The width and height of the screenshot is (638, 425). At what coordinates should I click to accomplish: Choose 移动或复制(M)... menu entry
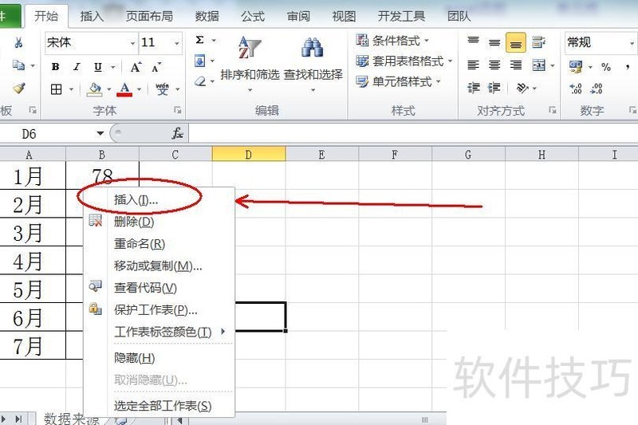(159, 266)
